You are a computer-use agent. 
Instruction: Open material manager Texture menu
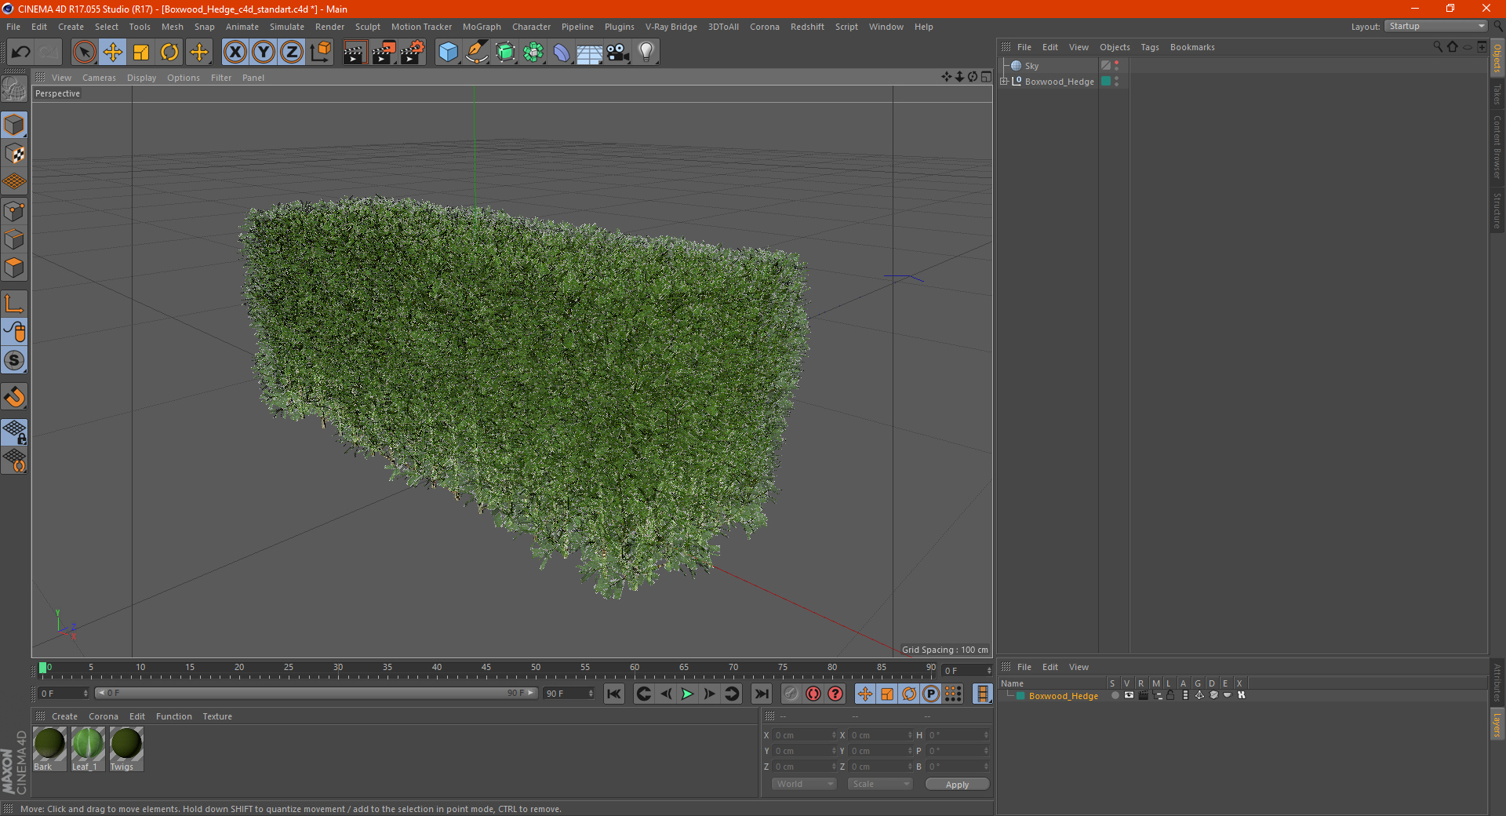(217, 716)
